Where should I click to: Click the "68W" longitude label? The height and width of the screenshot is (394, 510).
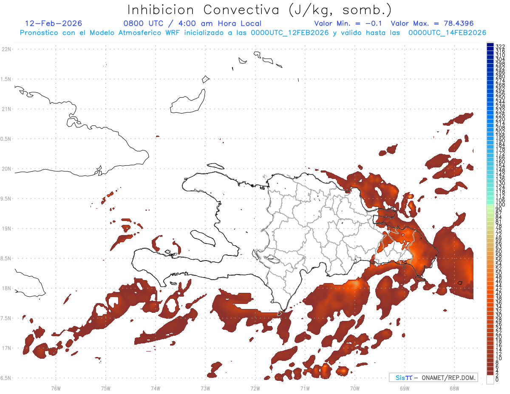coord(454,388)
